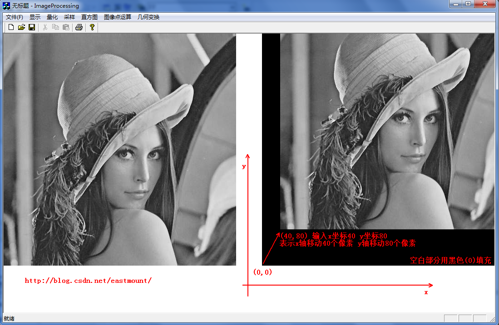The height and width of the screenshot is (325, 499).
Task: Click the resize grip at window corner
Action: coord(493,319)
